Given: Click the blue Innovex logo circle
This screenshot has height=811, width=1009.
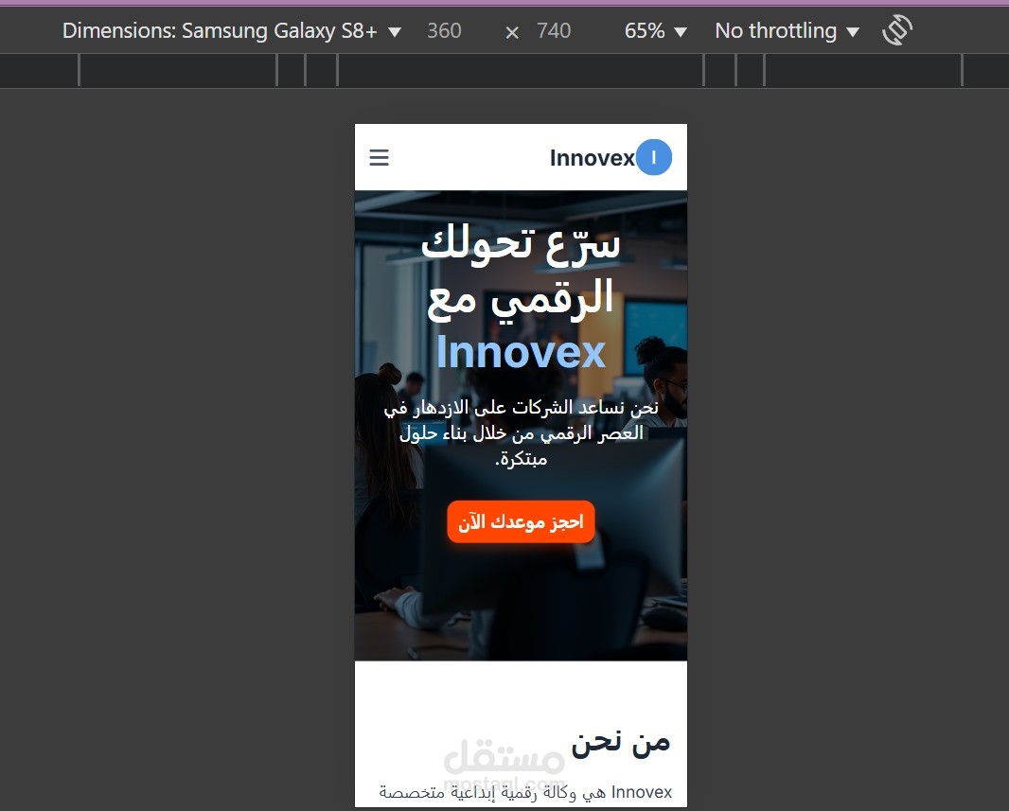Looking at the screenshot, I should (654, 157).
